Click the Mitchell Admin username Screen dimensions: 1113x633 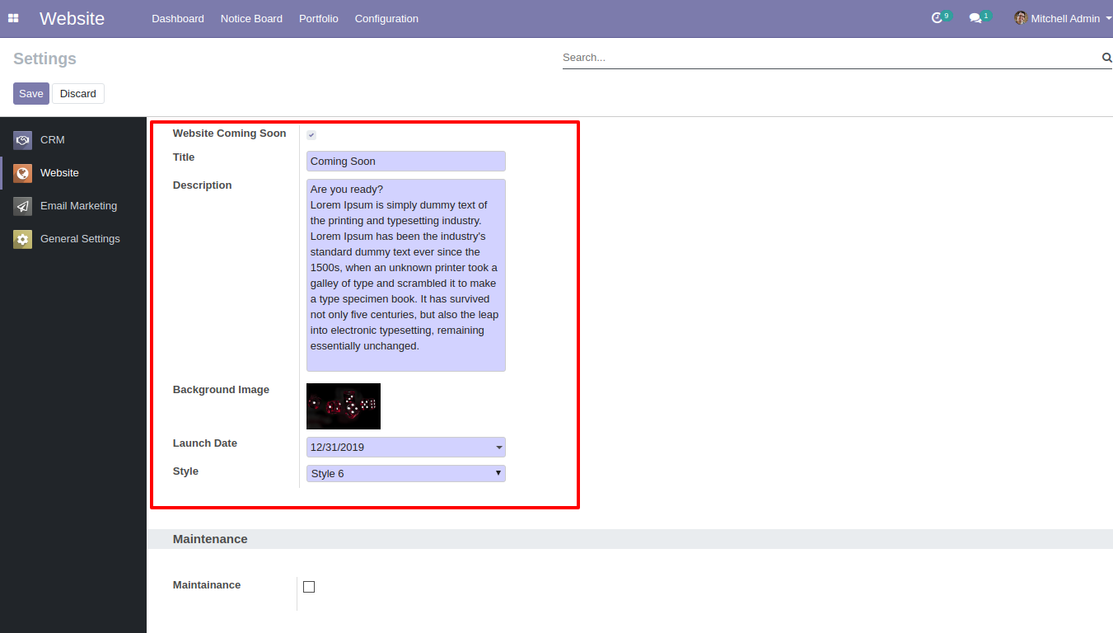[x=1065, y=18]
